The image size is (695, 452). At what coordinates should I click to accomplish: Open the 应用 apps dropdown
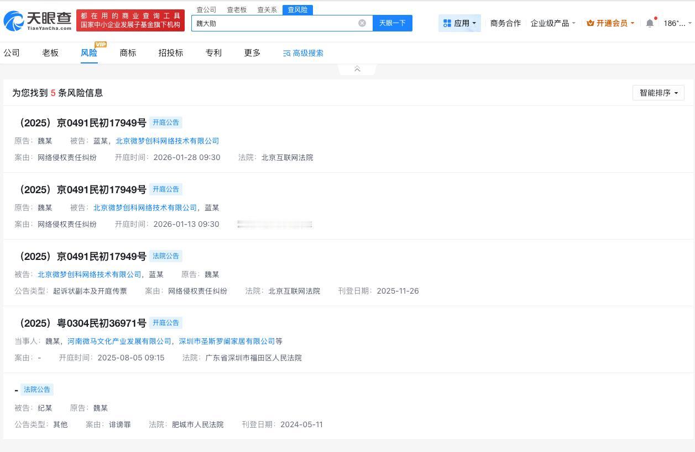point(459,23)
